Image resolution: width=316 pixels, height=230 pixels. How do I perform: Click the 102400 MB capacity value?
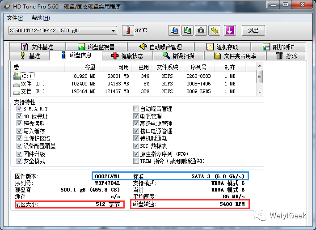pos(83,84)
